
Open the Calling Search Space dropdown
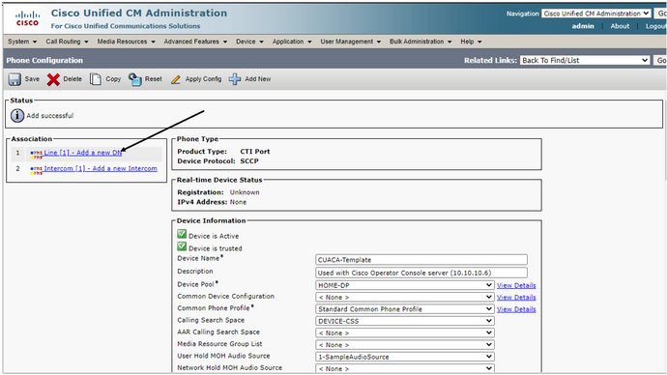pyautogui.click(x=404, y=321)
